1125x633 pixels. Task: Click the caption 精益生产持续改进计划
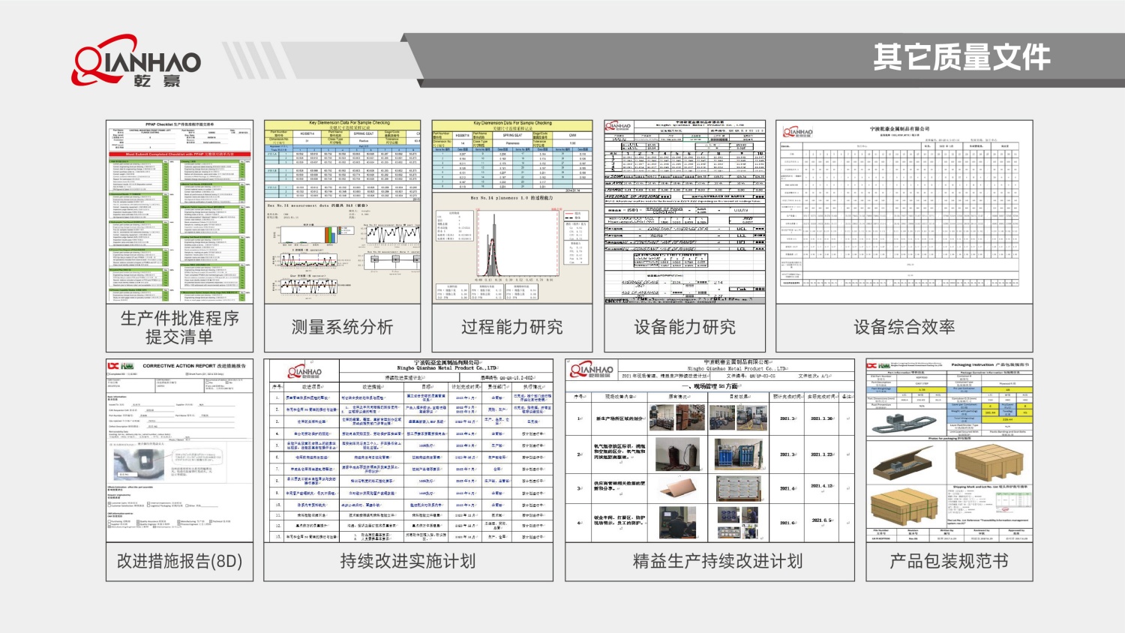point(718,561)
